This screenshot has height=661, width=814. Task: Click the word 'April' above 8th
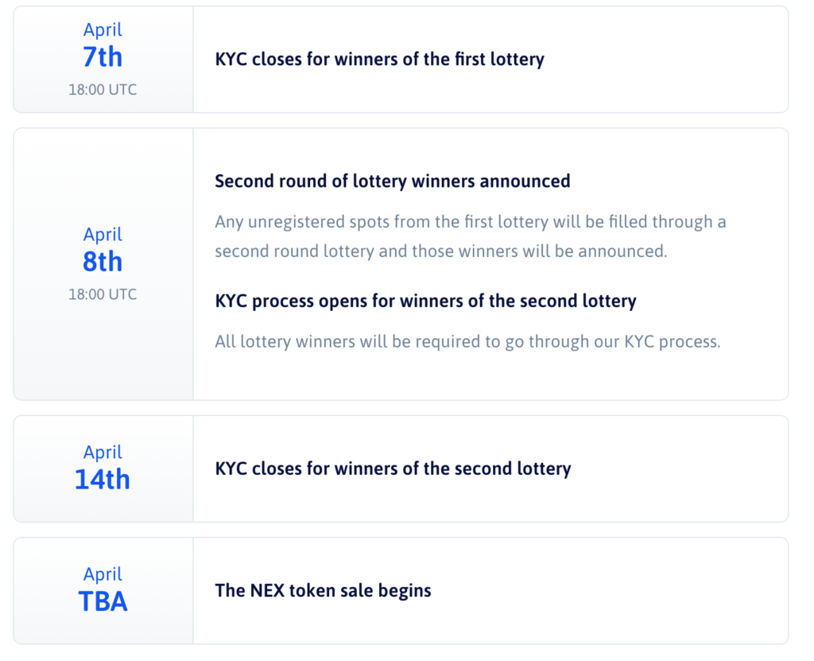[103, 235]
